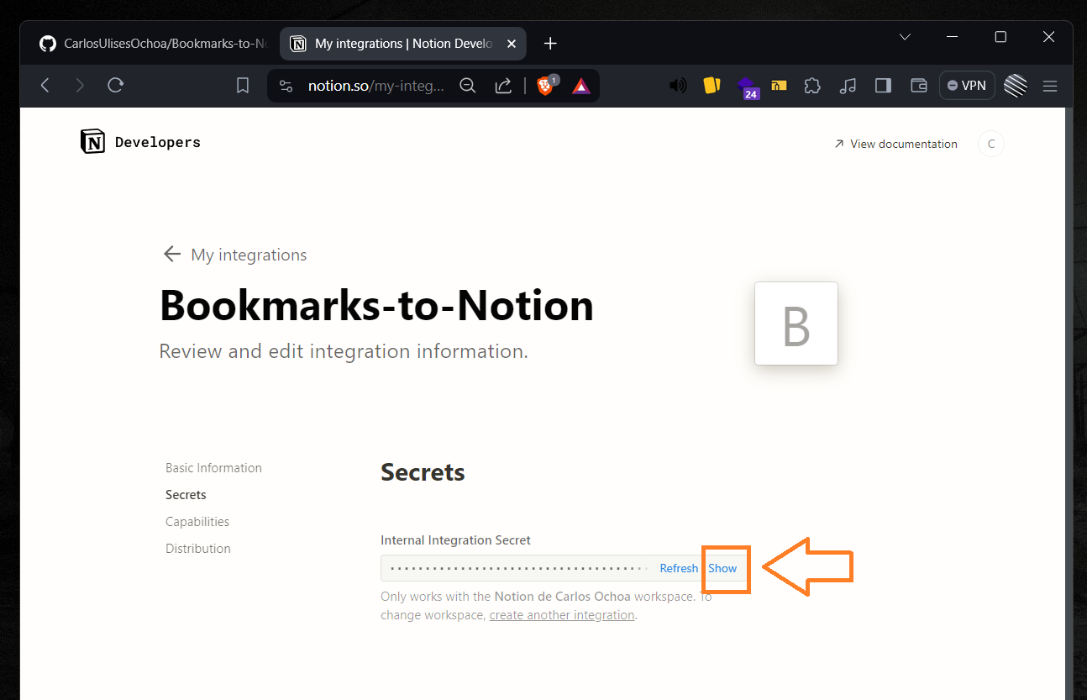The image size is (1087, 700).
Task: Click the integration B logo thumbnail
Action: click(x=796, y=324)
